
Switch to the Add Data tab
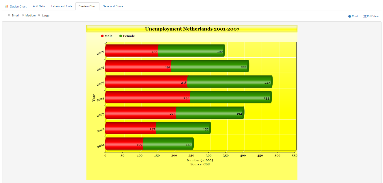tap(39, 6)
